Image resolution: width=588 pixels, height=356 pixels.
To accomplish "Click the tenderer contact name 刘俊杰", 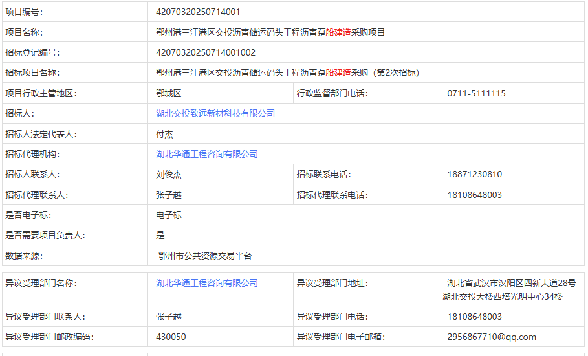I will (x=169, y=174).
